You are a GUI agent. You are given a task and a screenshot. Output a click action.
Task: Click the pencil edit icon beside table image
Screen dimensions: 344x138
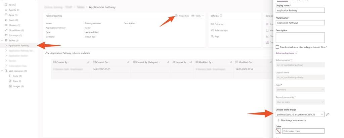pyautogui.click(x=328, y=114)
